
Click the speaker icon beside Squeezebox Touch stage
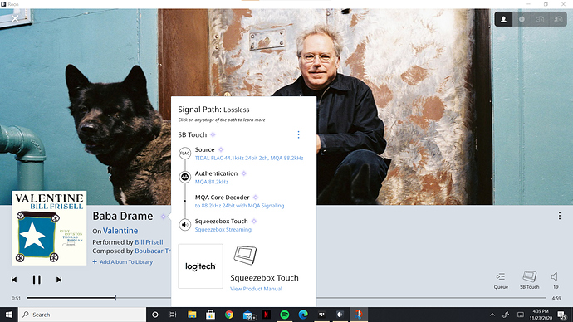point(185,225)
